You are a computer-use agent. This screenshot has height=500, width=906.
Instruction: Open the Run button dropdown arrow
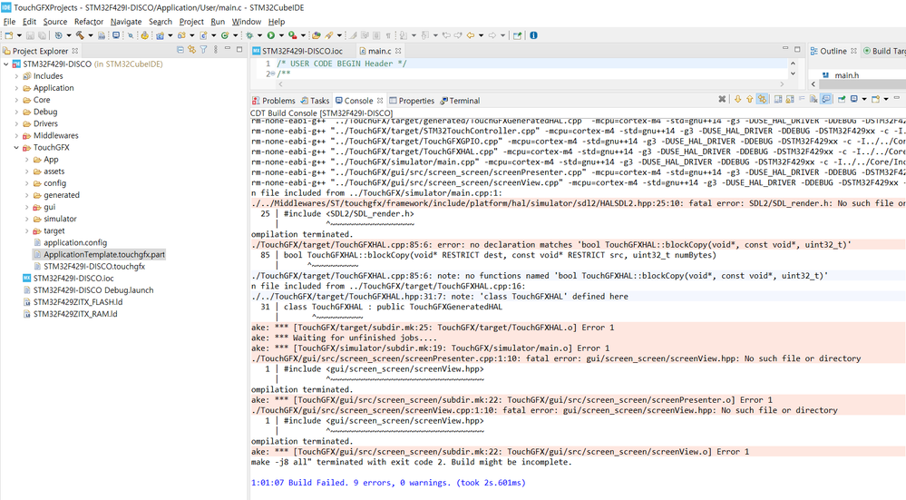click(x=281, y=35)
